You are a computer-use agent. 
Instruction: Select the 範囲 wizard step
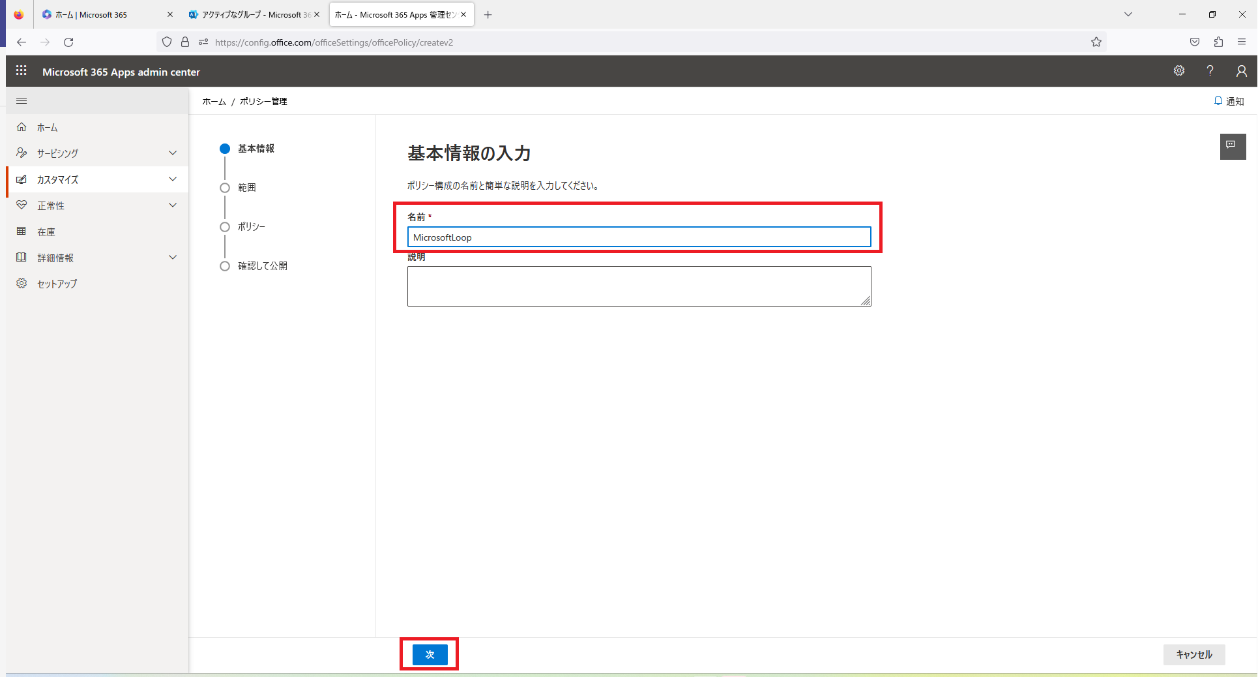[x=239, y=188]
